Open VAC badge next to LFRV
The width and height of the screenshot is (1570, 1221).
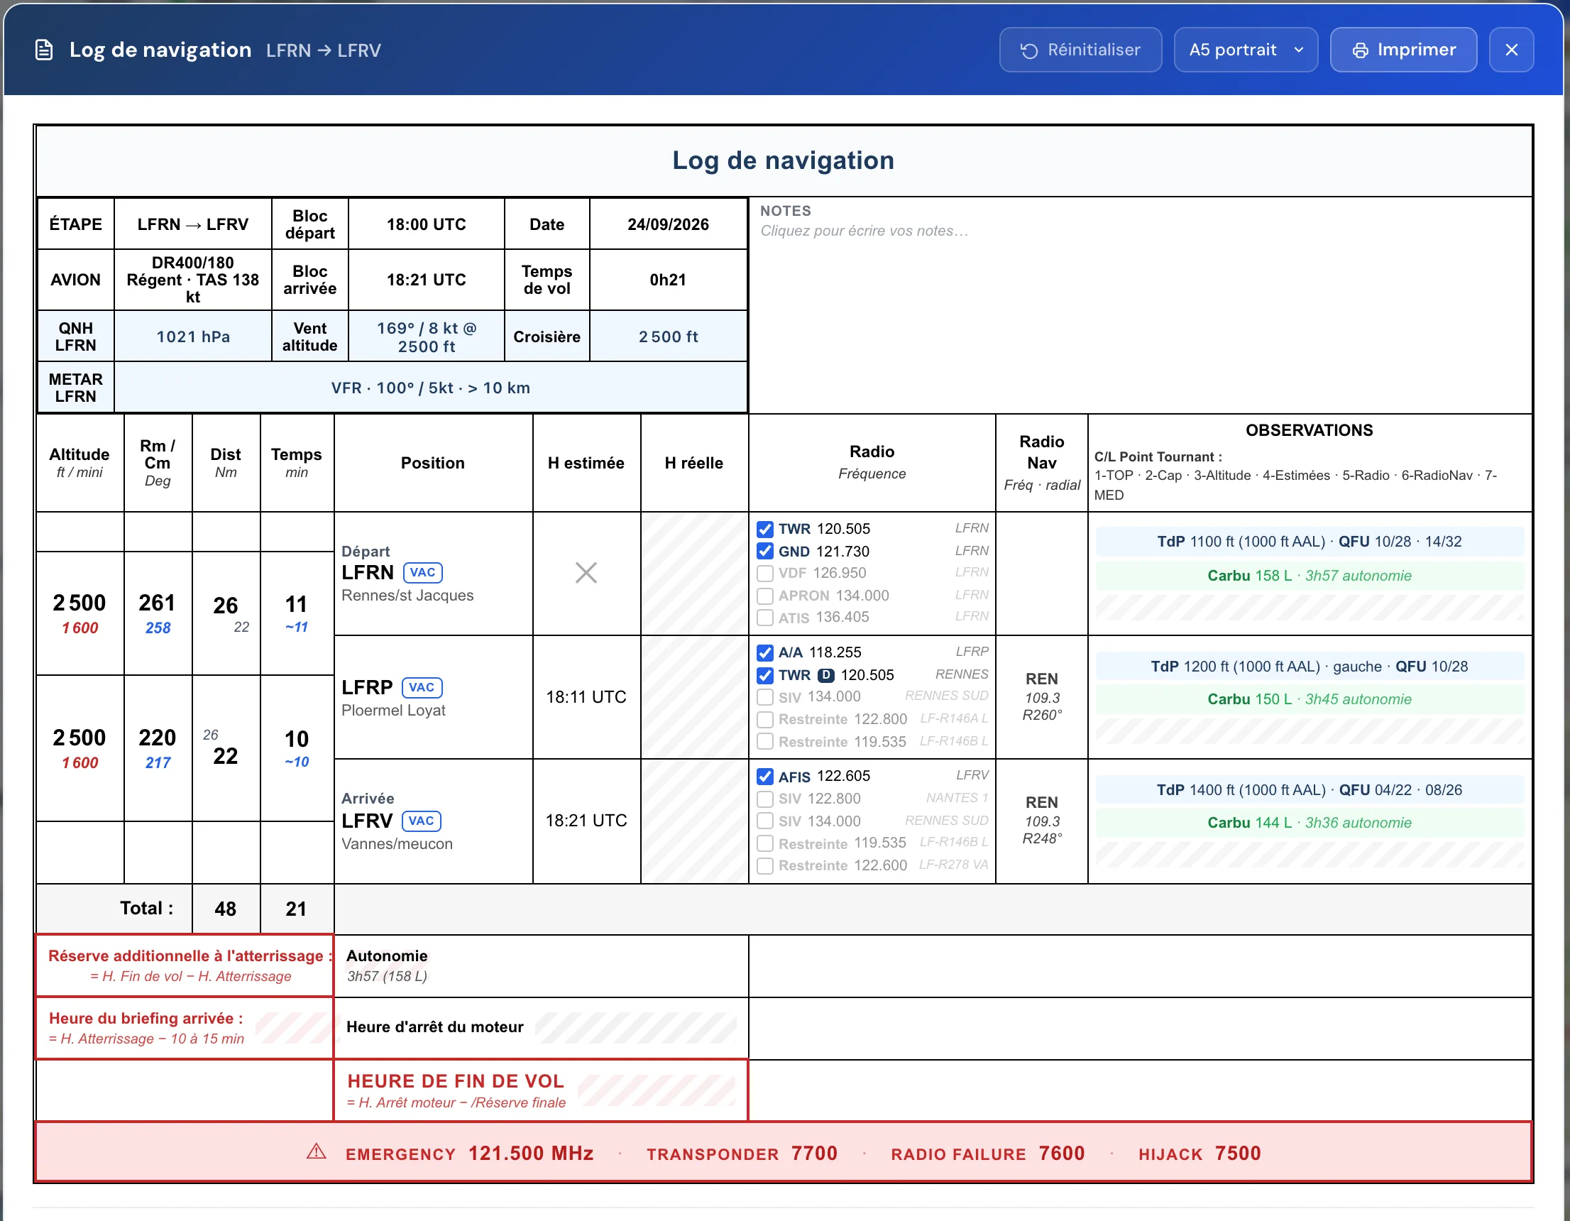422,821
